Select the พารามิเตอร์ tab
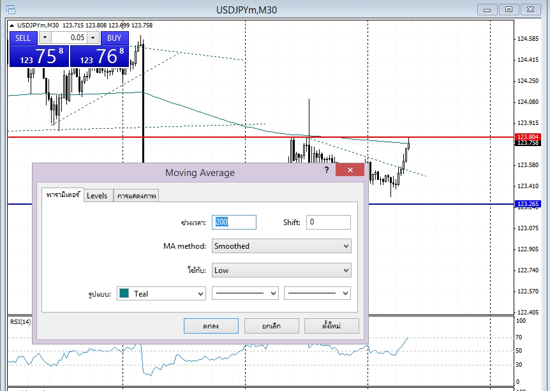550x391 pixels. (x=63, y=195)
